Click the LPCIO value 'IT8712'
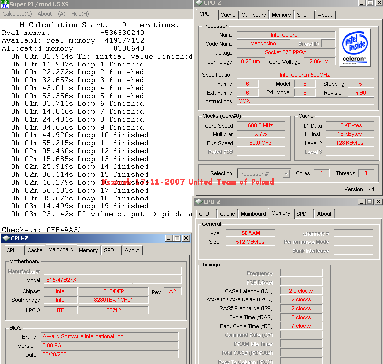Image resolution: width=383 pixels, height=364 pixels. pyautogui.click(x=114, y=310)
